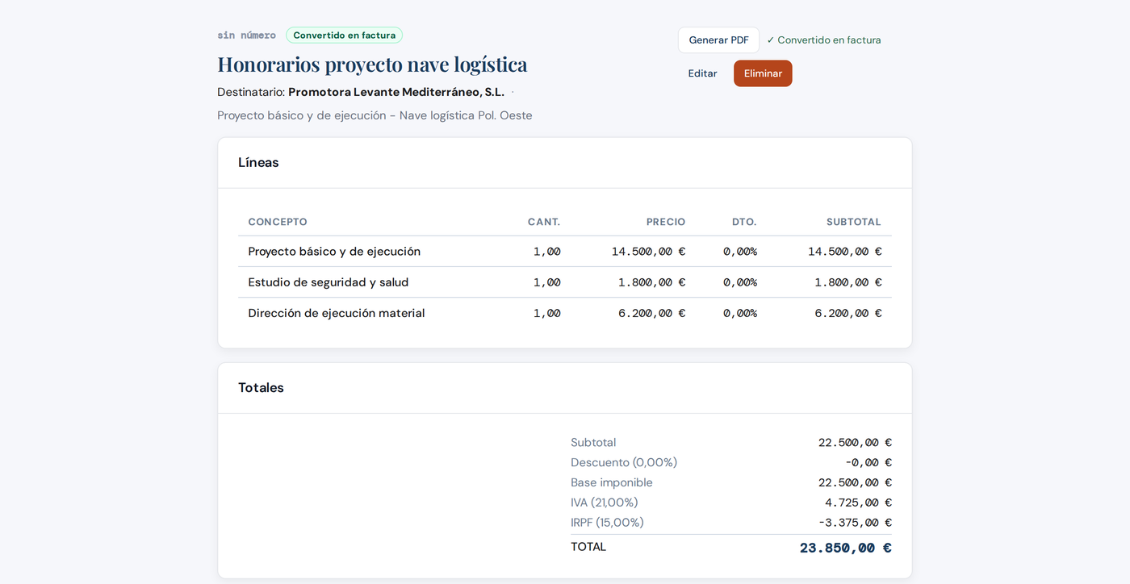Open the recipient 'Promotora Levante Mediterráneo, S.L.'
Image resolution: width=1130 pixels, height=584 pixels.
point(396,92)
